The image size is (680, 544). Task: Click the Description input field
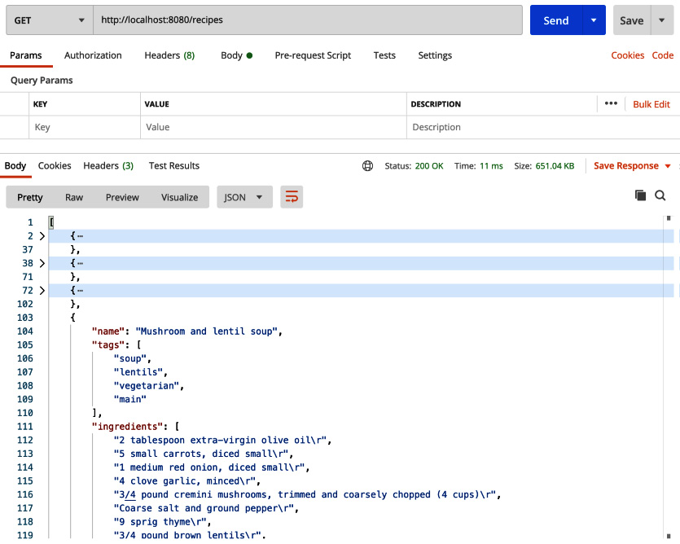(542, 127)
